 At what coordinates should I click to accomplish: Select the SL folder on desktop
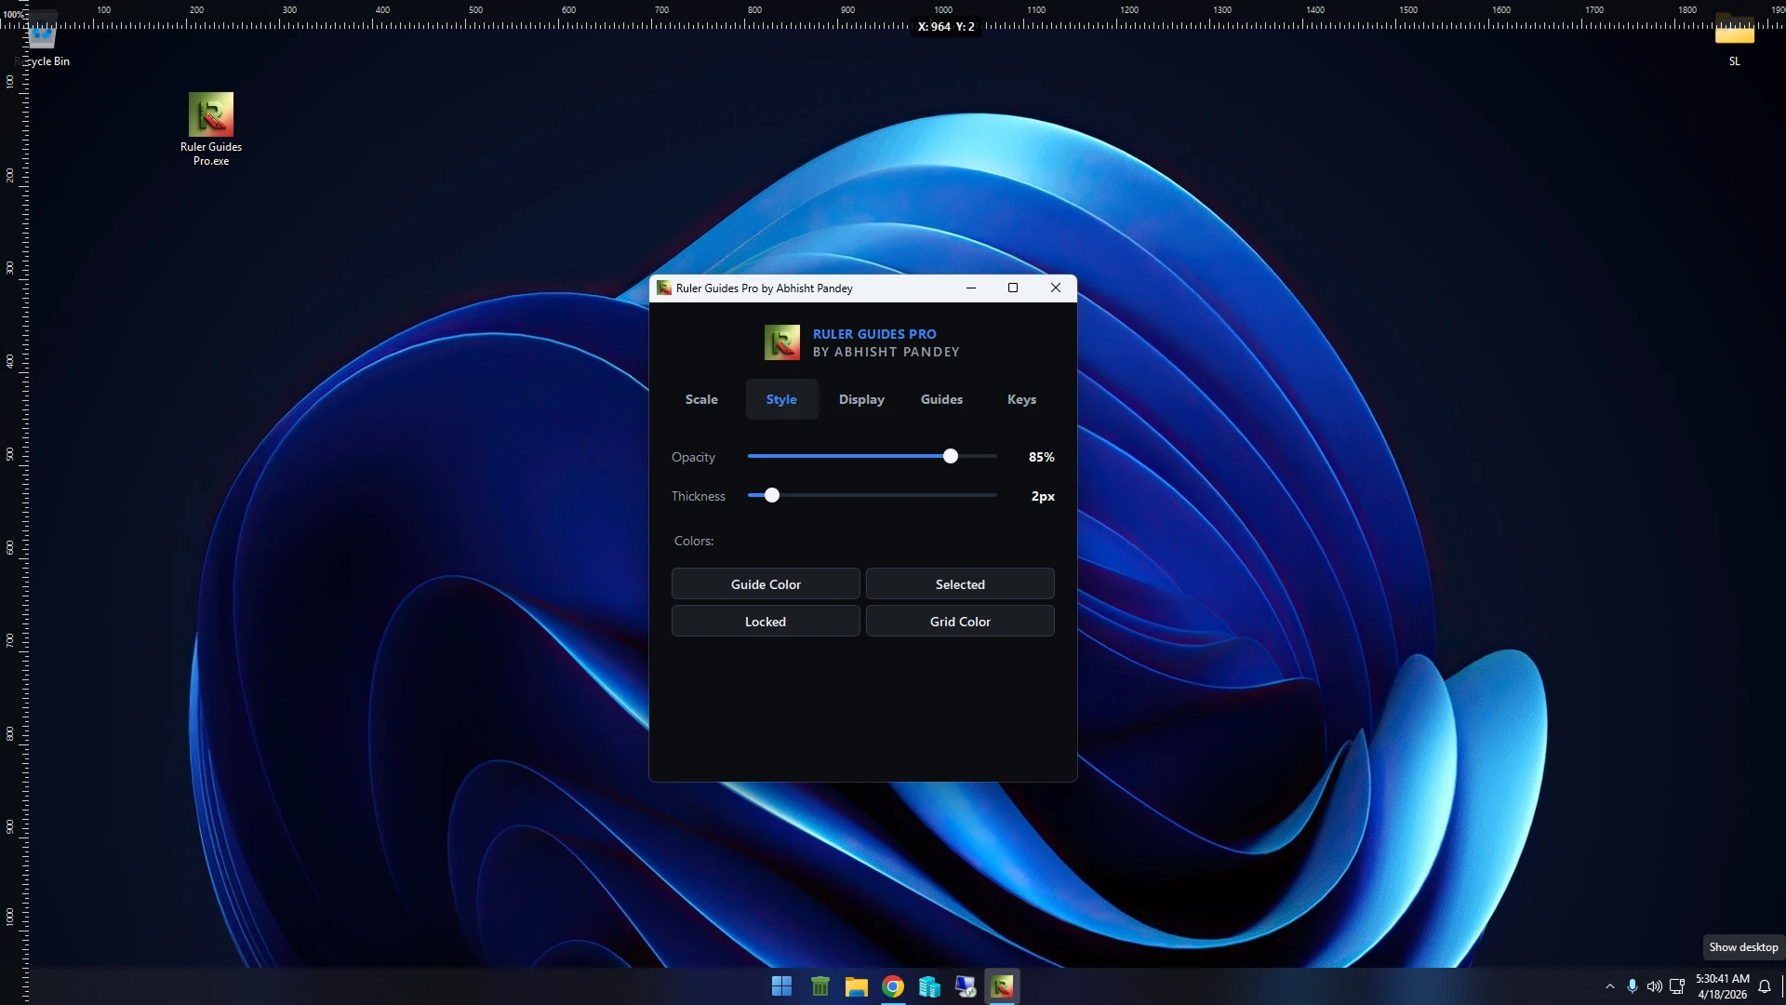click(1734, 41)
